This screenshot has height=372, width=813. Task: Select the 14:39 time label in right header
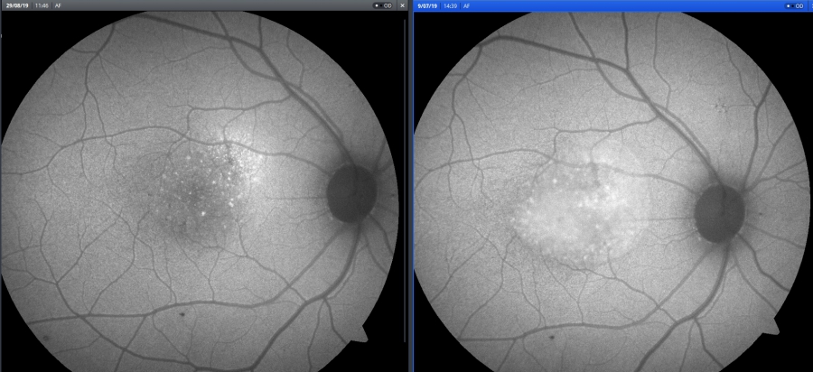point(451,5)
